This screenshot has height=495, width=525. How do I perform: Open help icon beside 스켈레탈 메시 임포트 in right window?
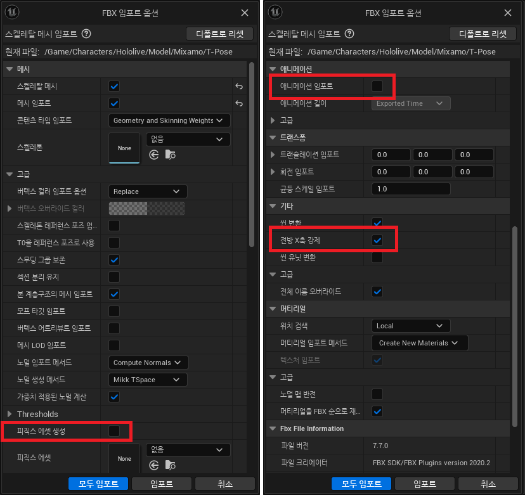(349, 34)
